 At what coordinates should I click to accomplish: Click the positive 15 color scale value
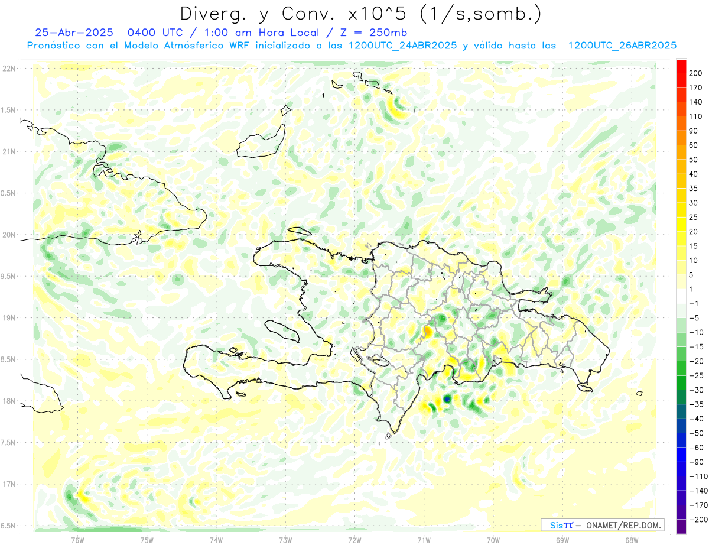coord(694,246)
